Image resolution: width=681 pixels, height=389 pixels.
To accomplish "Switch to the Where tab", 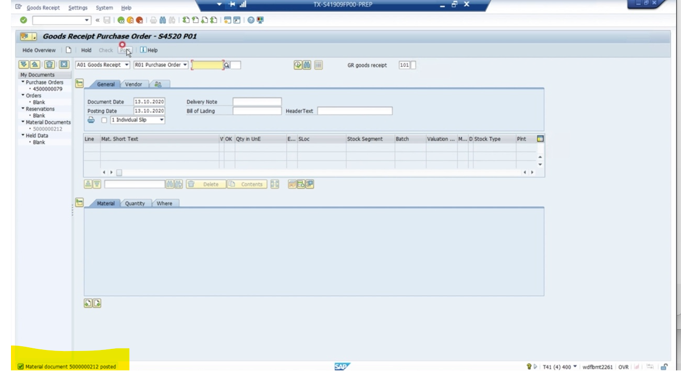I will pos(164,204).
